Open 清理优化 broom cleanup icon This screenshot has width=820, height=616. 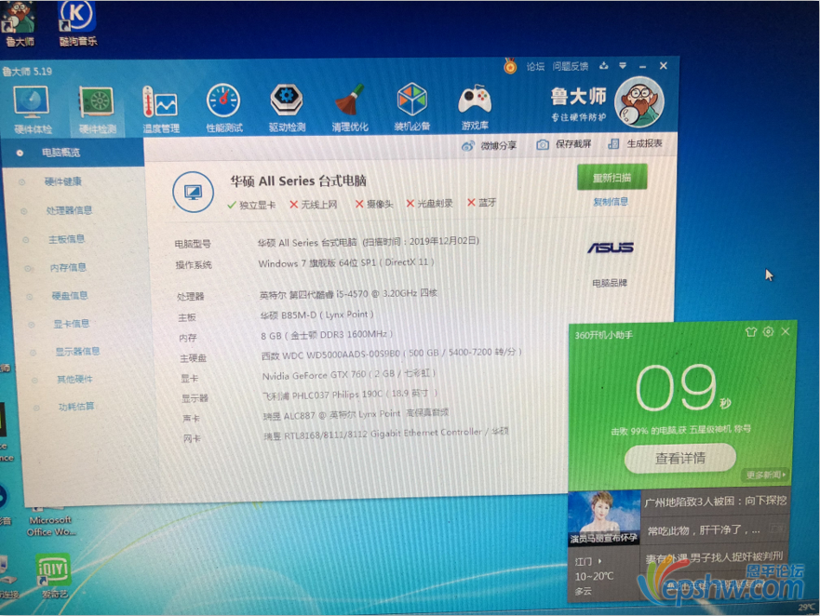349,108
